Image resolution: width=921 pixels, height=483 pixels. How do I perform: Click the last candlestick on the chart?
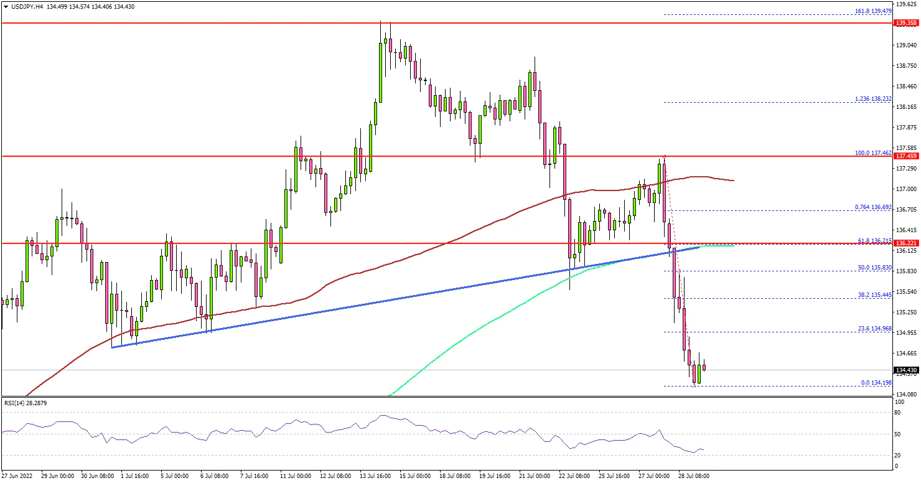coord(704,367)
